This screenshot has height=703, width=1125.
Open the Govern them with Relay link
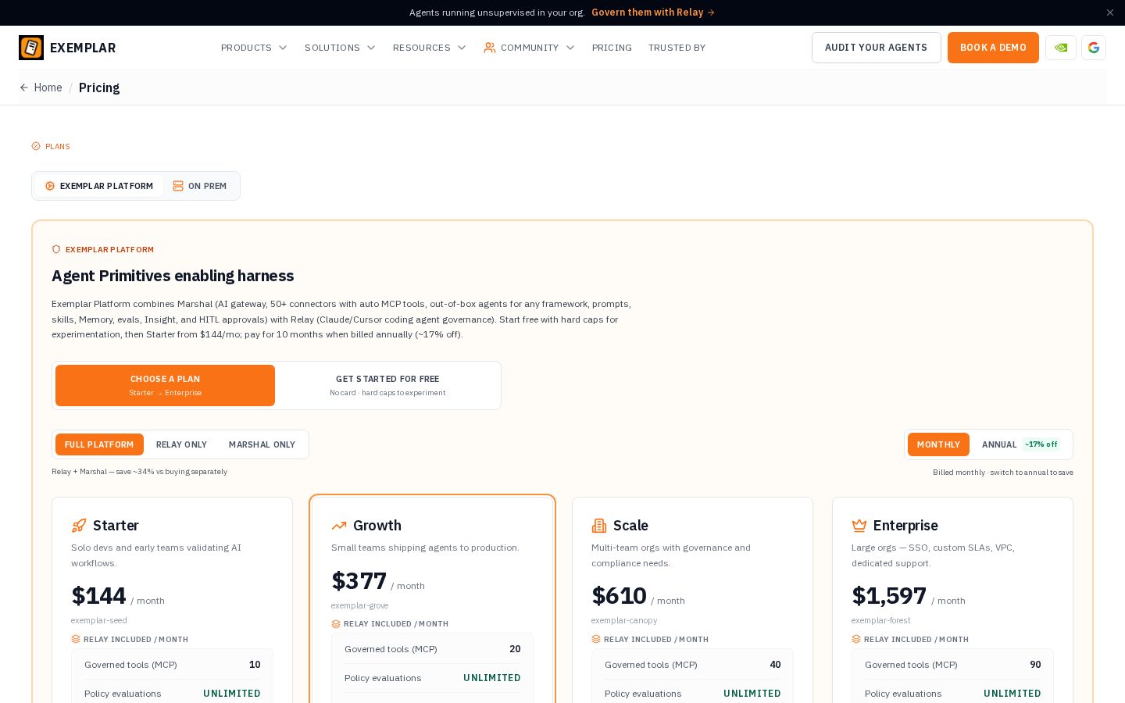point(653,12)
